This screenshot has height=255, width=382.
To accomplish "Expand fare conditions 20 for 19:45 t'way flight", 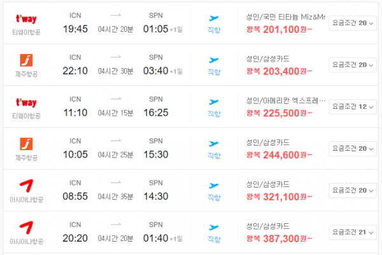I will [353, 23].
